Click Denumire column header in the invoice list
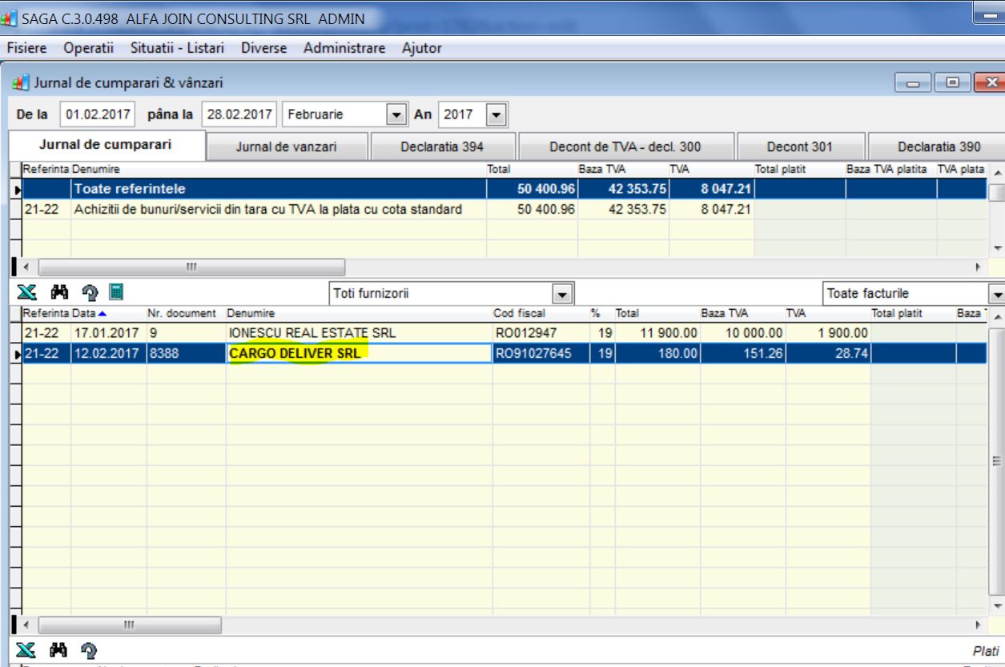The width and height of the screenshot is (1005, 667). coord(359,312)
